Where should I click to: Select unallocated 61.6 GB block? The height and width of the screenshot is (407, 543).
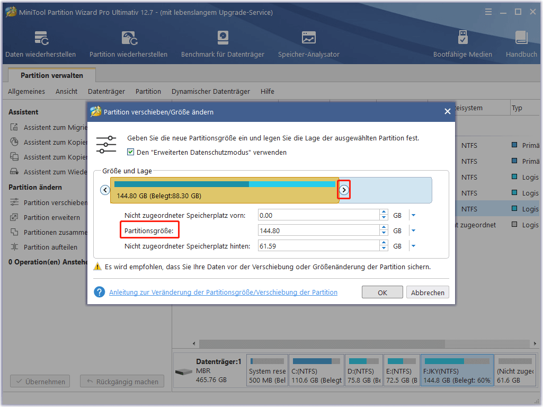pos(515,370)
